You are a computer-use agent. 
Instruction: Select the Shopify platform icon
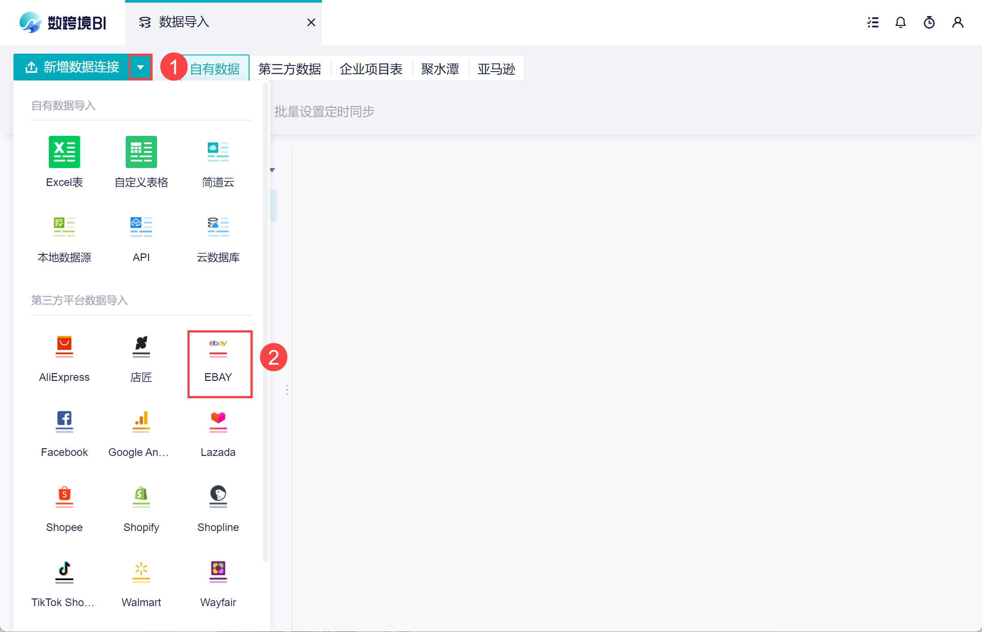click(141, 497)
